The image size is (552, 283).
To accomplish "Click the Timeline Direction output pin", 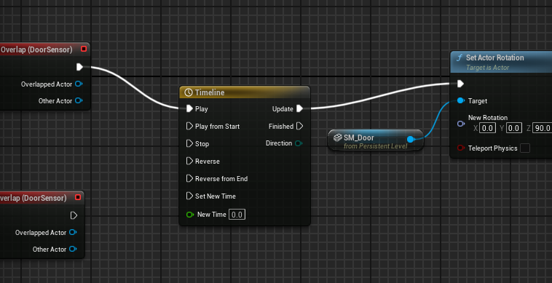I will click(299, 143).
